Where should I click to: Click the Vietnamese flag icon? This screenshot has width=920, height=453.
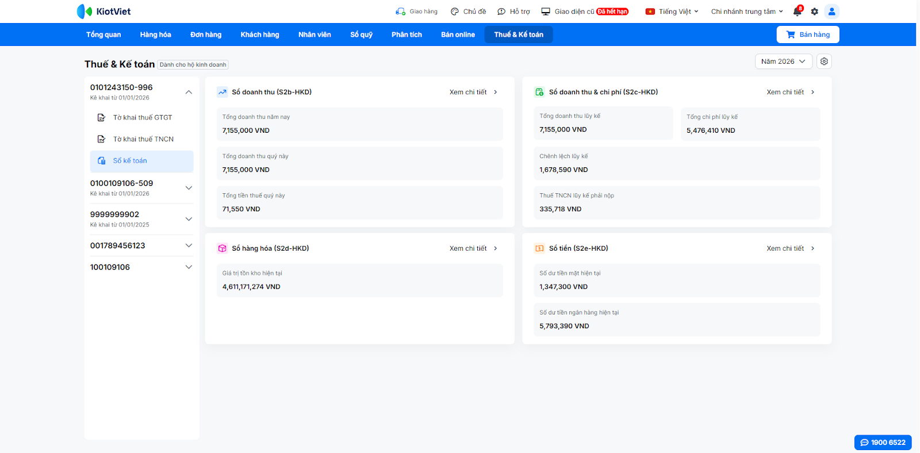point(650,11)
